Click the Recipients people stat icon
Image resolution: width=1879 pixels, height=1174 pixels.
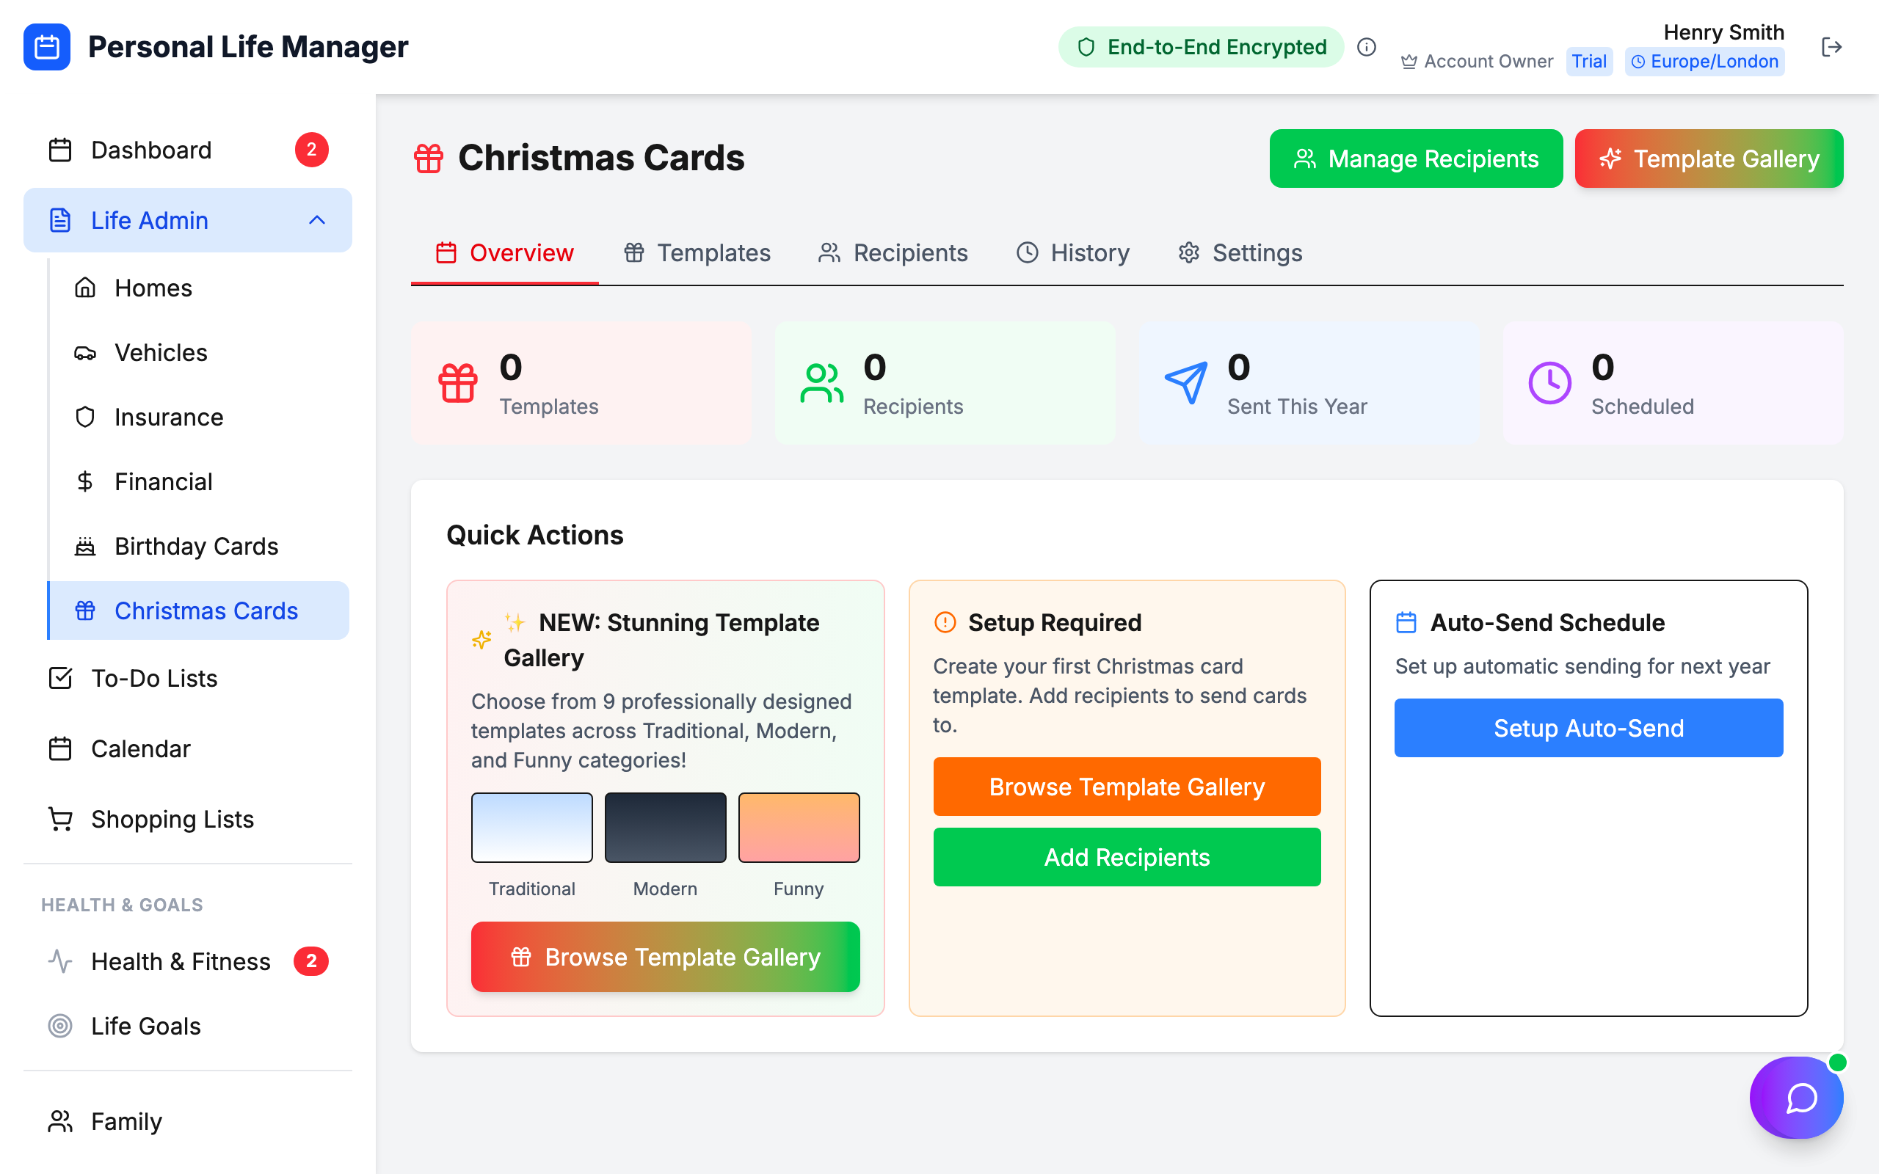pos(821,383)
